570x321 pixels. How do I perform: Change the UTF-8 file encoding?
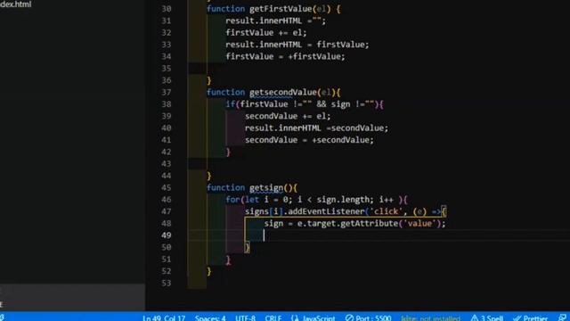(246, 318)
